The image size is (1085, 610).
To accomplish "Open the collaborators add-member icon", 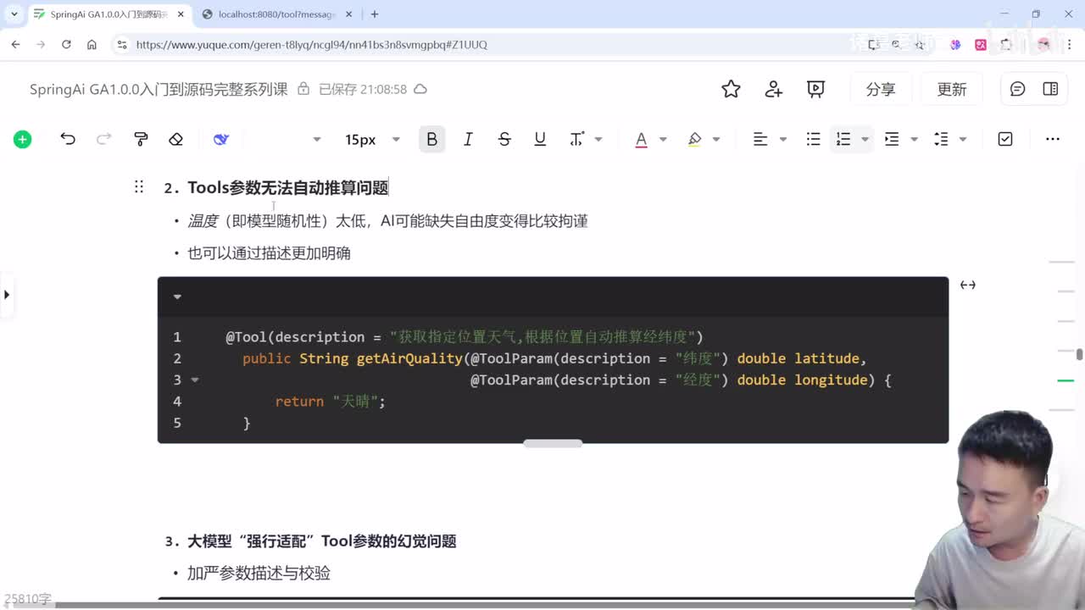I will [773, 89].
